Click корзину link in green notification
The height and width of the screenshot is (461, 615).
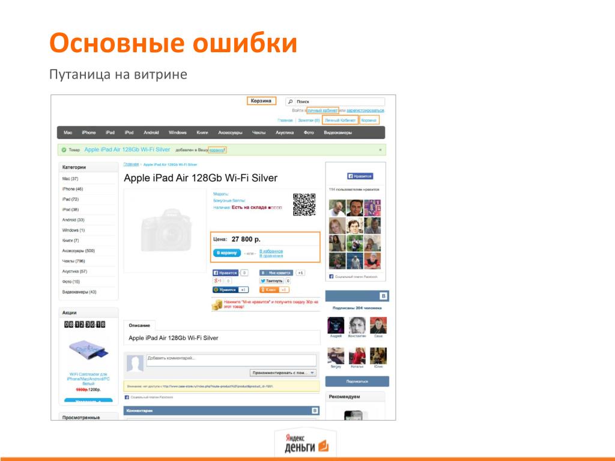point(217,150)
